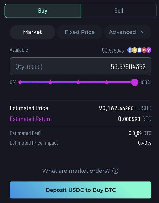
Task: Click the Ethereum network icon
Action: [130, 50]
